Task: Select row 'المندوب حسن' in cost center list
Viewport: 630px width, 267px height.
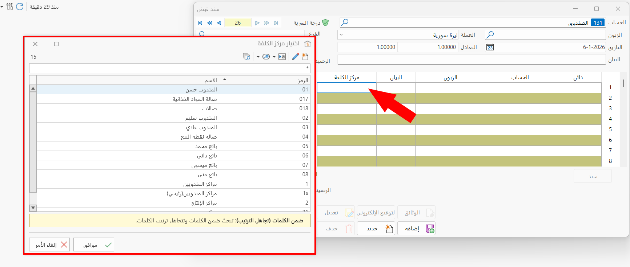Action: point(173,90)
